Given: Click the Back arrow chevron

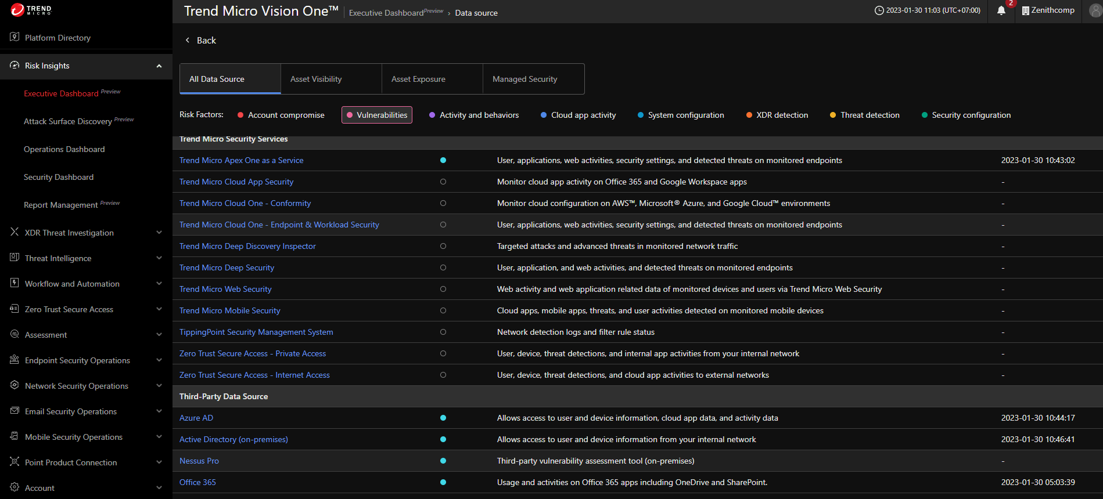Looking at the screenshot, I should click(188, 40).
